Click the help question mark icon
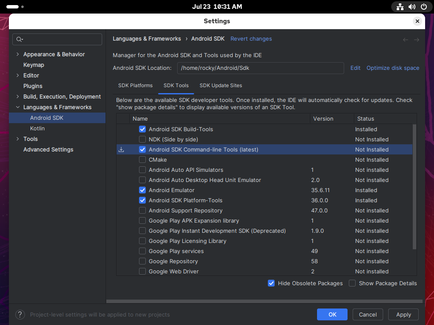 (x=20, y=314)
